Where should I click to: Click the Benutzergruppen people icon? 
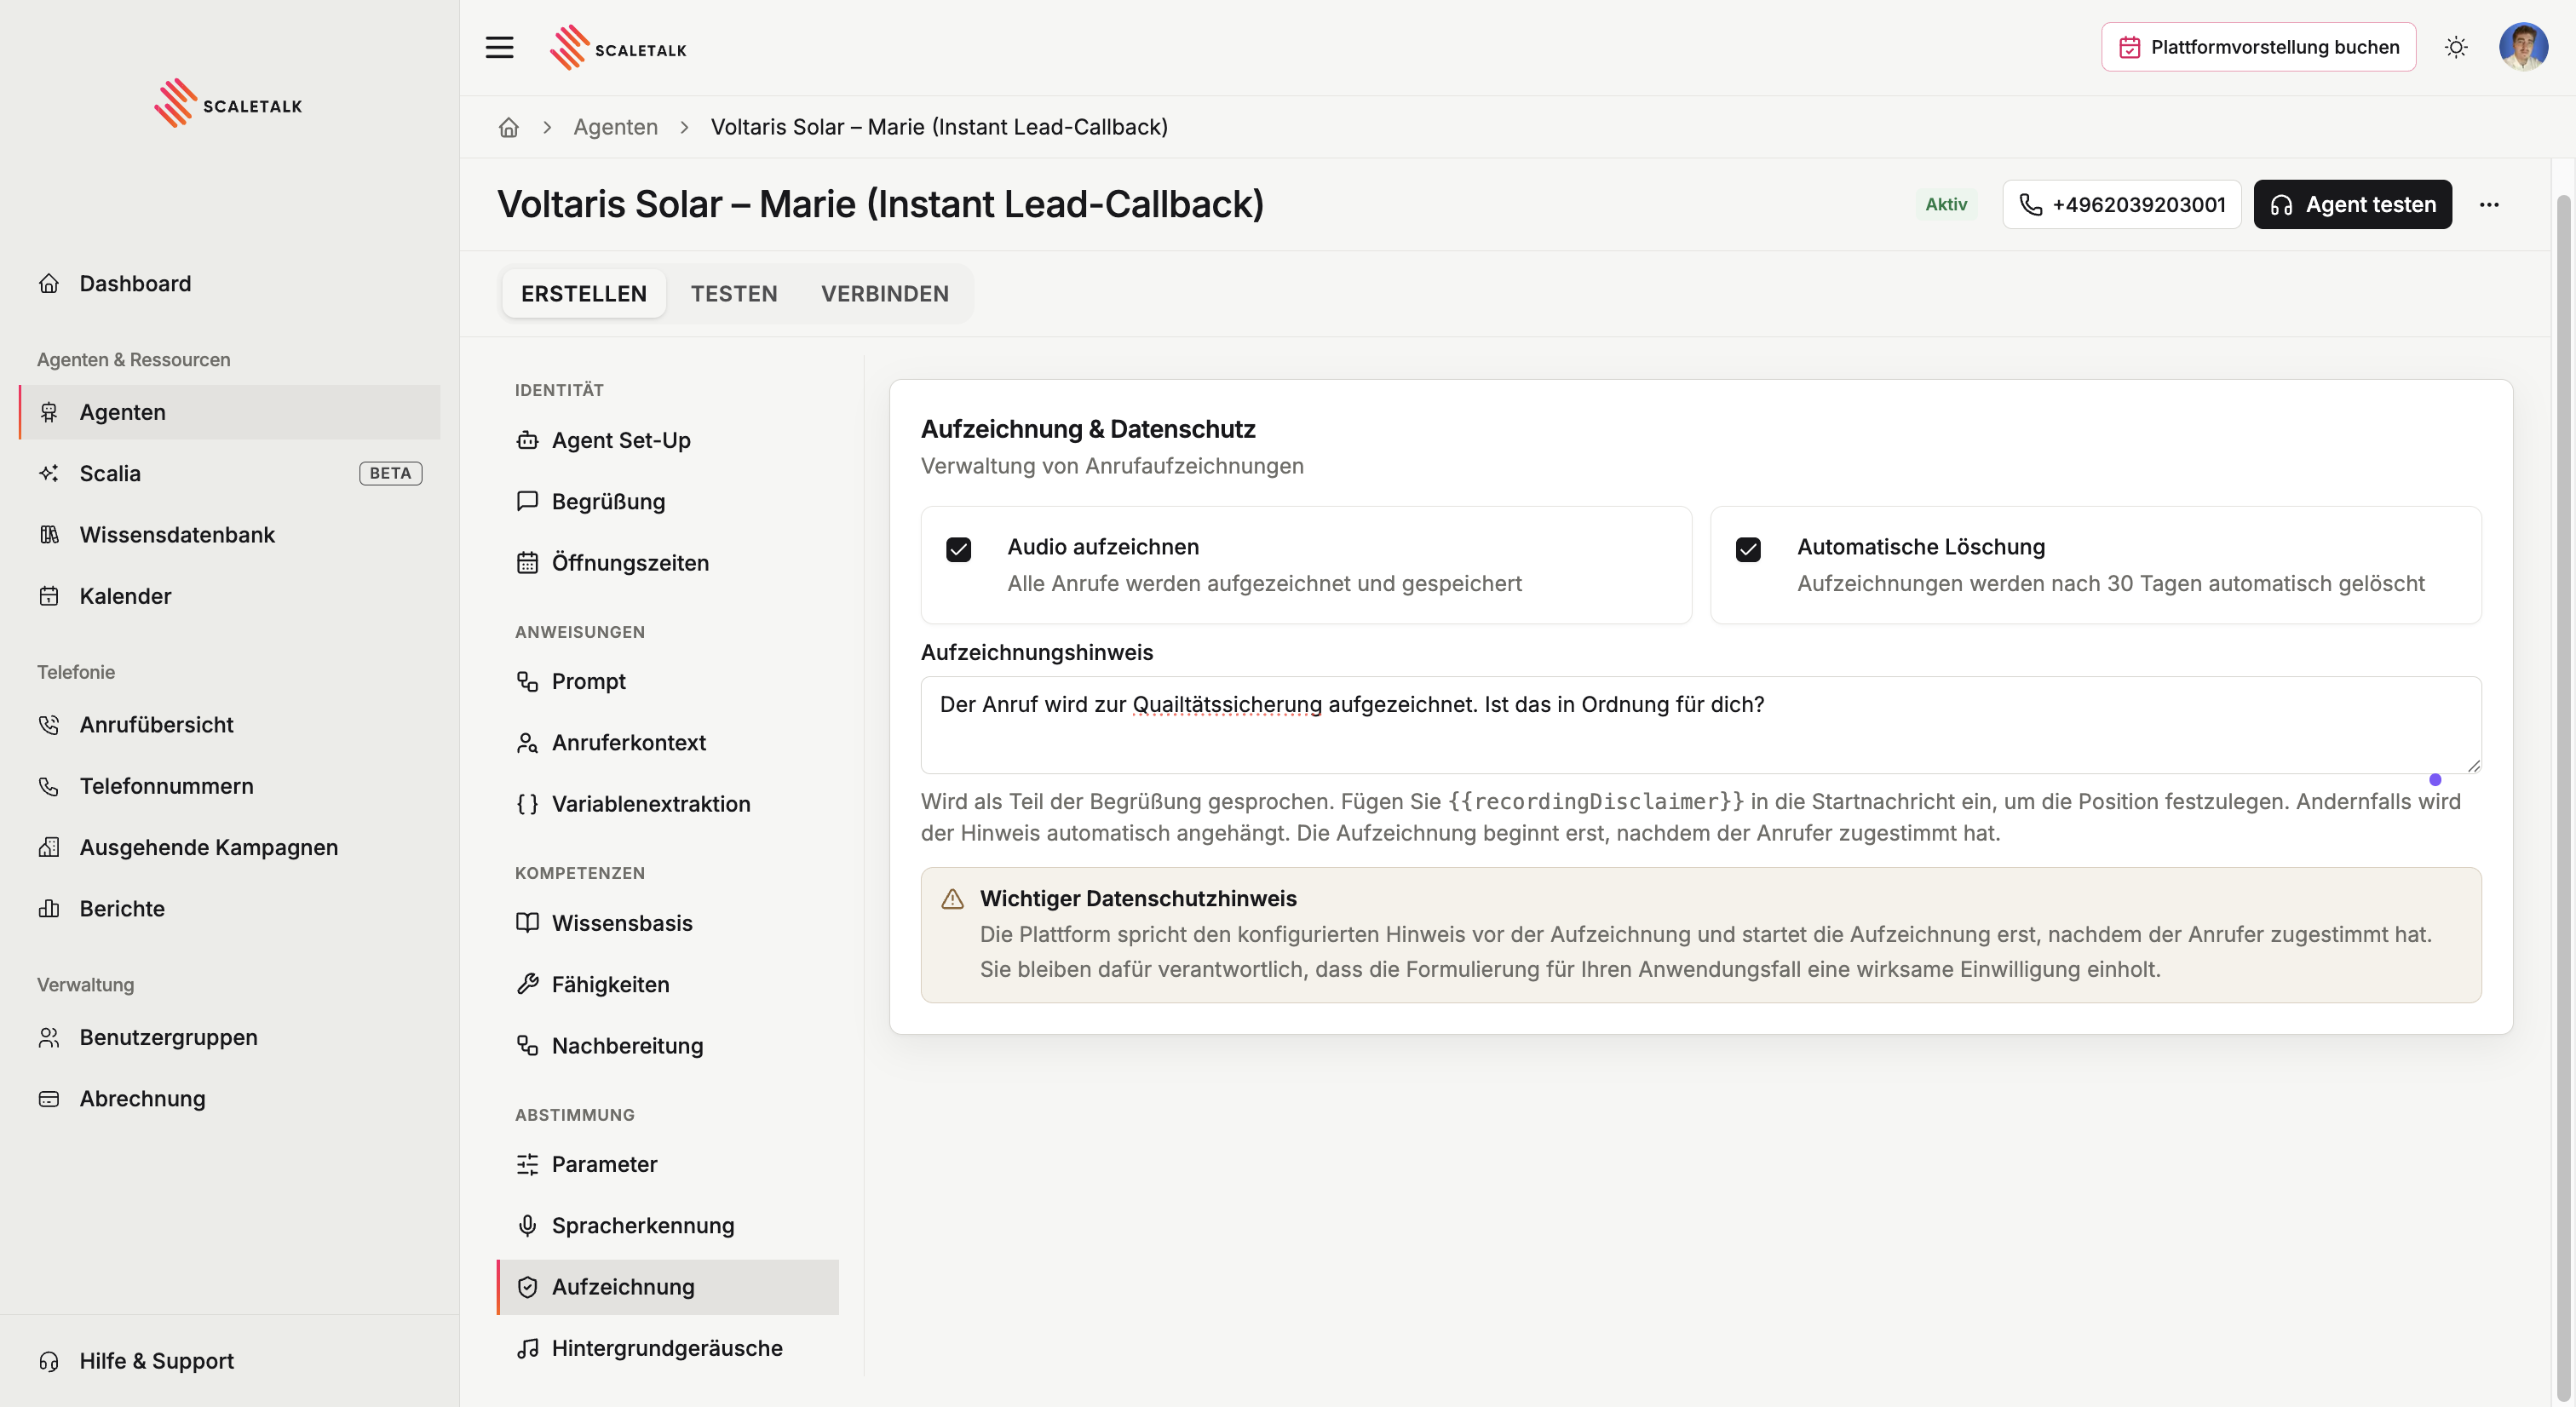pos(49,1037)
